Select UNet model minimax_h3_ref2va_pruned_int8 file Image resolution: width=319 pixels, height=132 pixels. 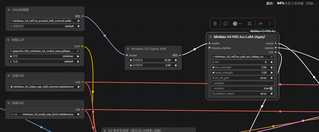[45, 21]
